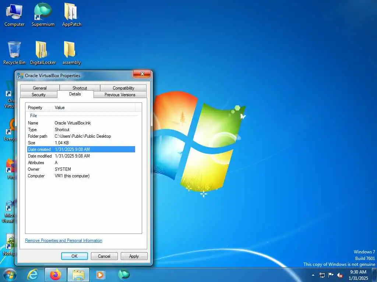The height and width of the screenshot is (282, 377).
Task: Select the assembly folder icon
Action: 71,53
